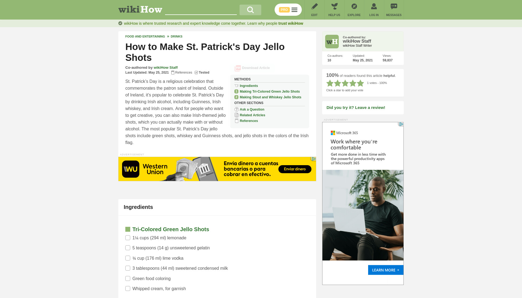Viewport: 522px width, 298px height.
Task: Jump to Making Stout and Whiskey Jello Shots
Action: [x=271, y=97]
